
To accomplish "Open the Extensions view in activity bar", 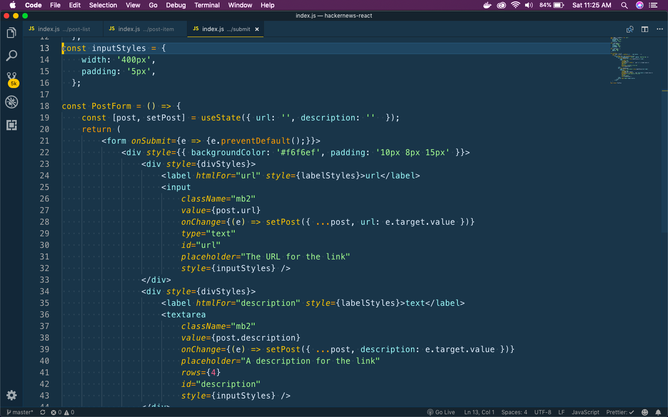I will 12,125.
